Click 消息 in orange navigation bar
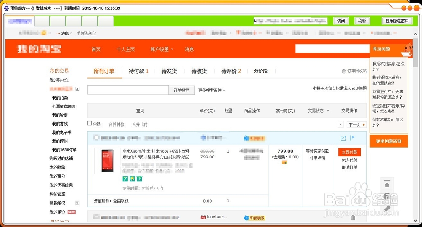This screenshot has height=227, width=422. [189, 49]
